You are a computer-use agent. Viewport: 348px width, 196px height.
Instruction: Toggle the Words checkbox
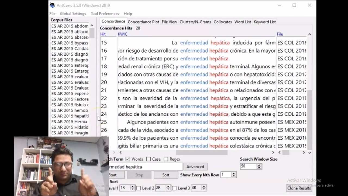(x=128, y=159)
